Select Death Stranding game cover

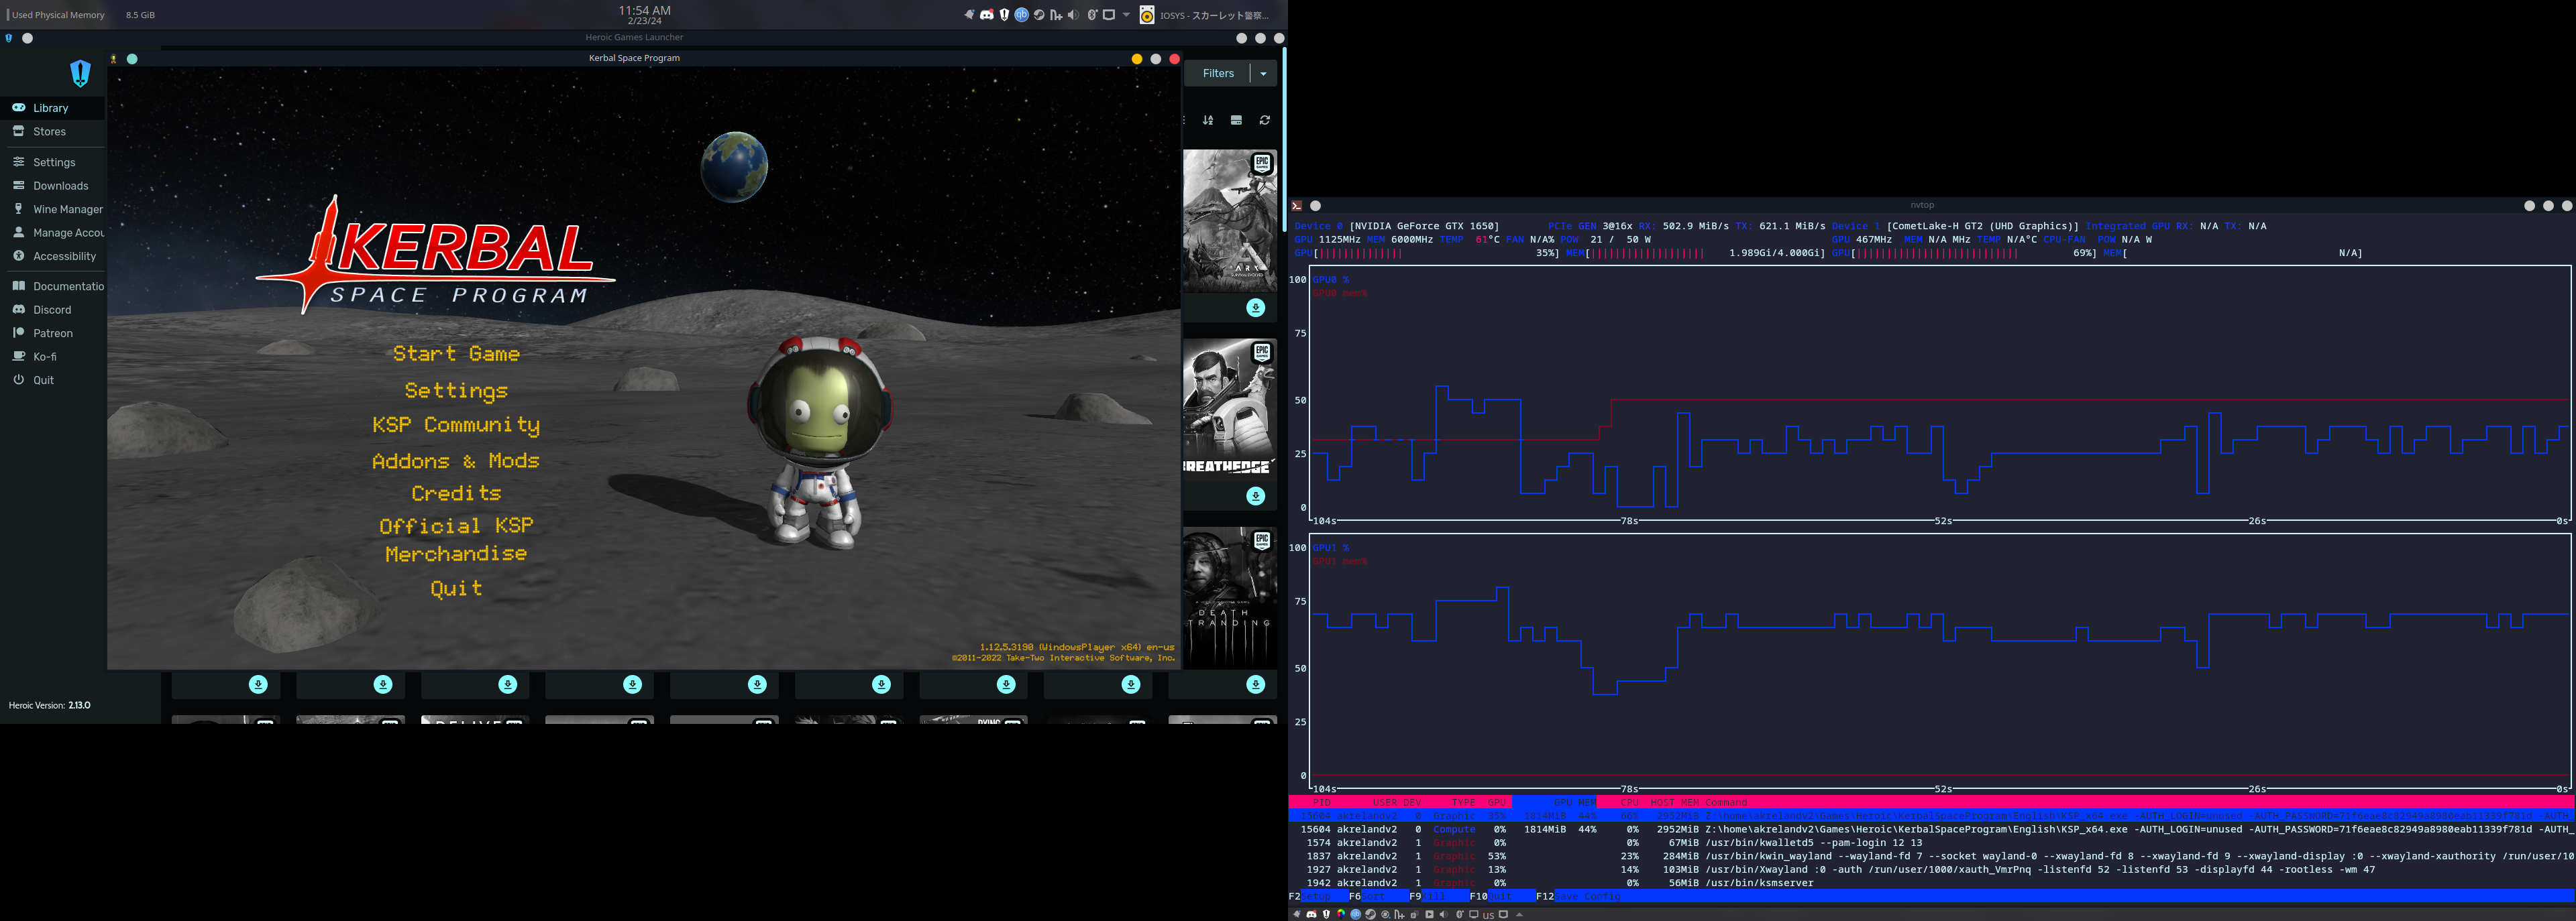[1230, 597]
